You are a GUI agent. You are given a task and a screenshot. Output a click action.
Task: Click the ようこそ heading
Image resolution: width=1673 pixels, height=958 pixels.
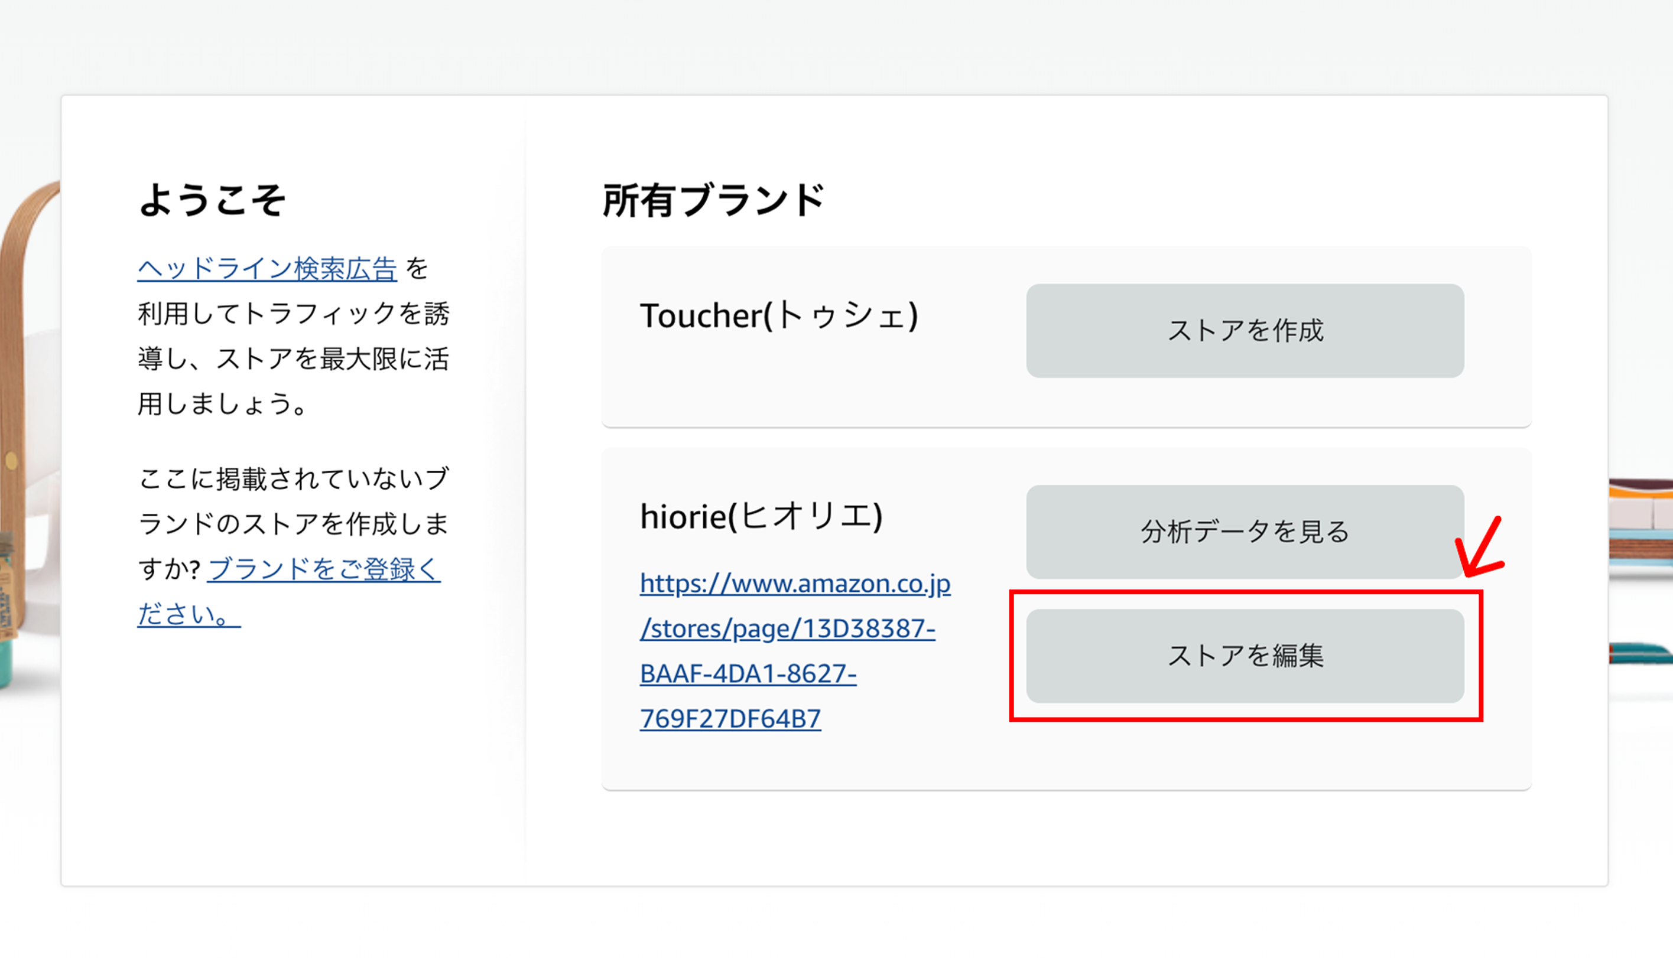click(x=212, y=200)
